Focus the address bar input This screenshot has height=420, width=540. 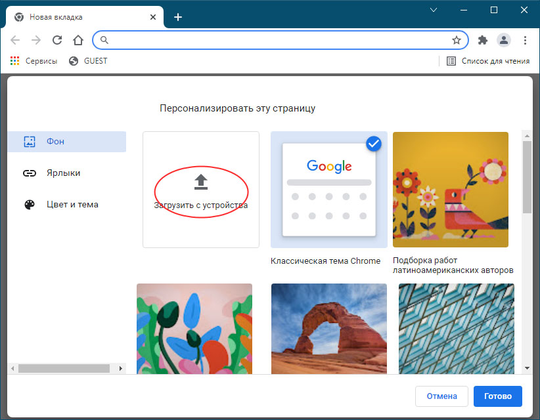tap(280, 40)
